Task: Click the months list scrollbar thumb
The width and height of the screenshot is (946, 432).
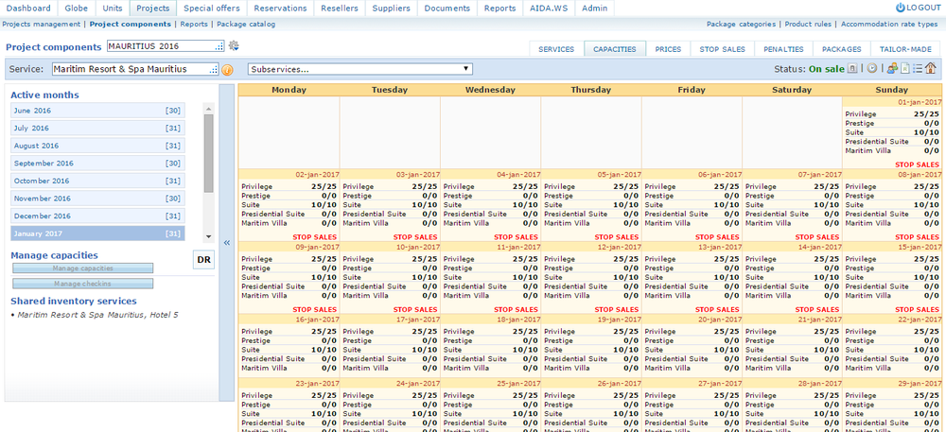Action: point(209,154)
